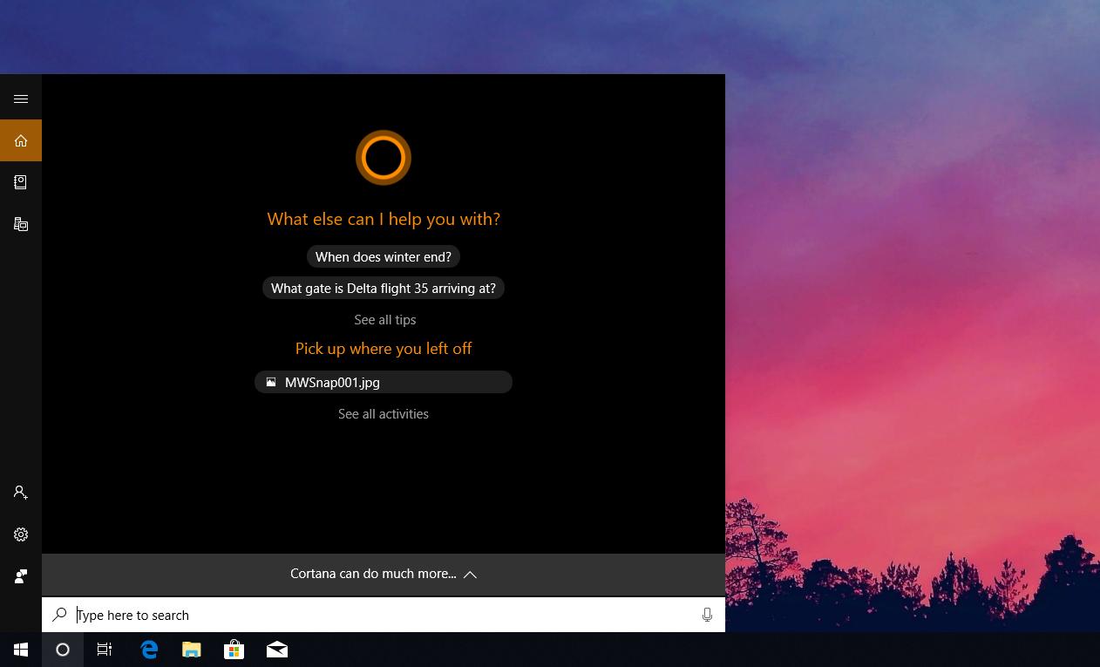
Task: Open the Devices icon in Cortana sidebar
Action: coord(21,224)
